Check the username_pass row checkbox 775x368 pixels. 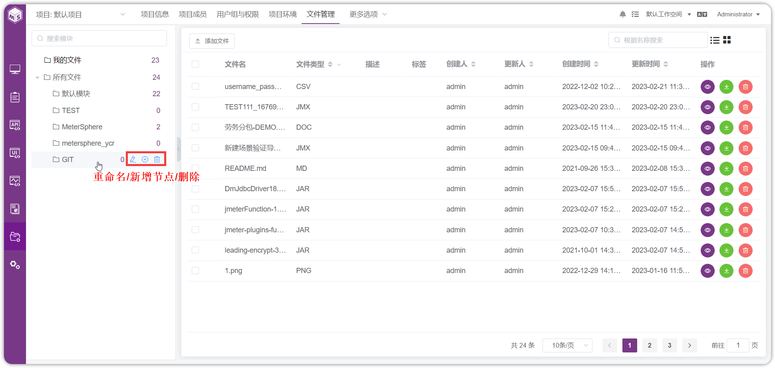pos(195,87)
